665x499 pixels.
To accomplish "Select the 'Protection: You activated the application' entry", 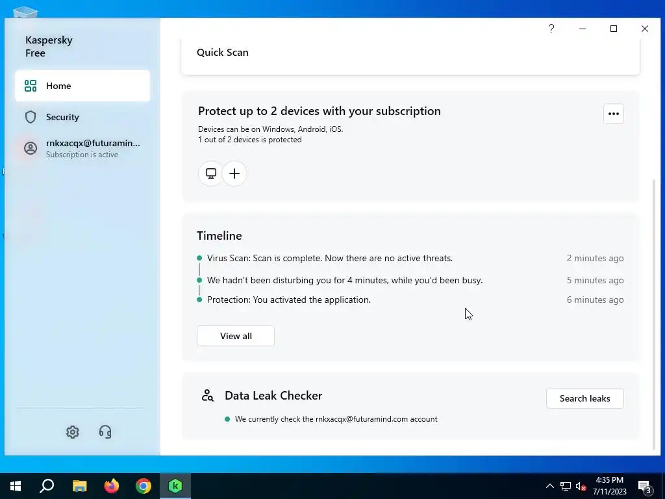I will tap(289, 300).
